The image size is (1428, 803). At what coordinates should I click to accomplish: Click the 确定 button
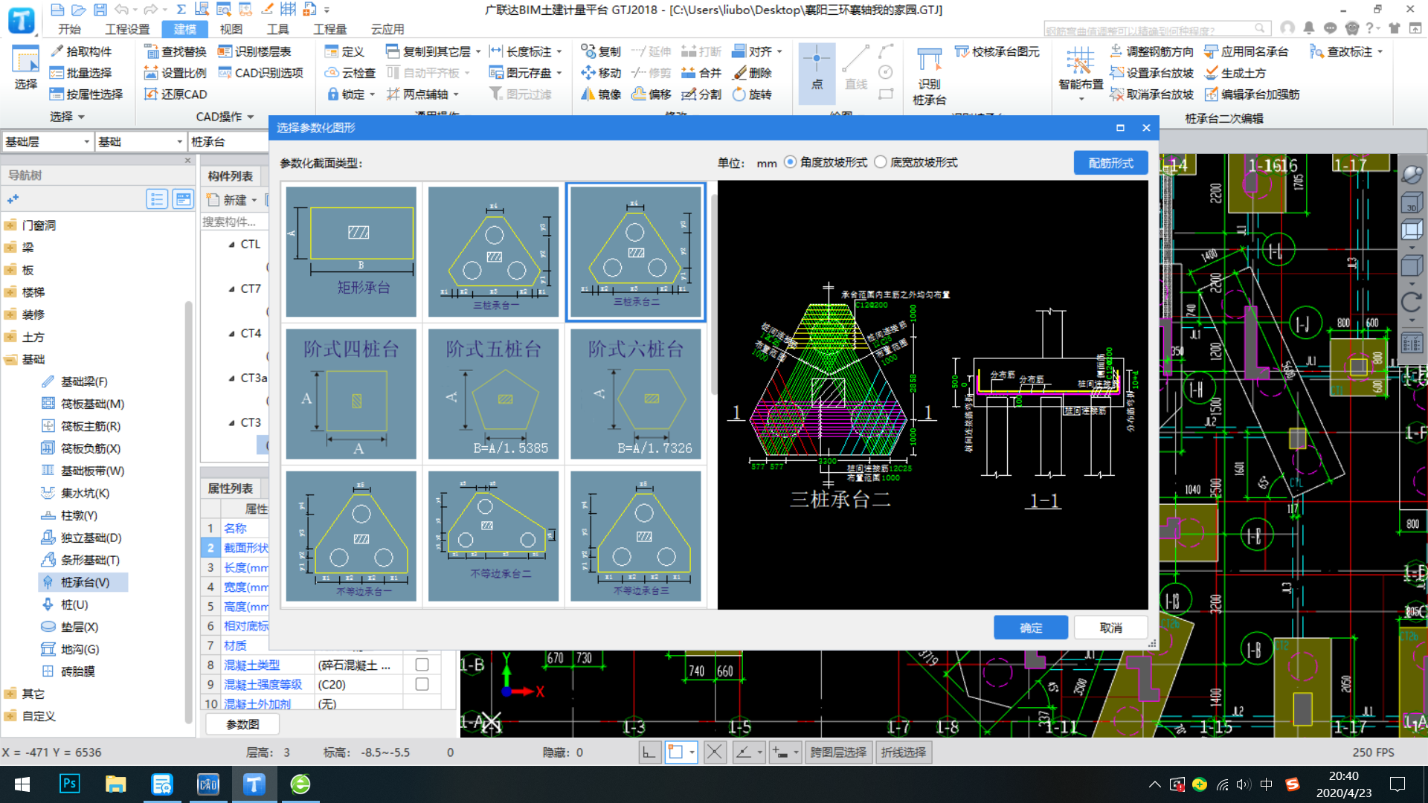tap(1030, 628)
